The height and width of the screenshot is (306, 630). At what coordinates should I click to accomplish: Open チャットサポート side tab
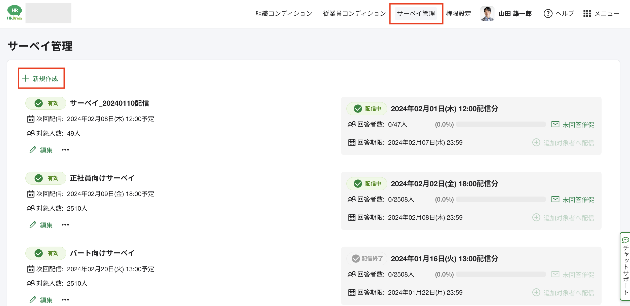click(625, 266)
